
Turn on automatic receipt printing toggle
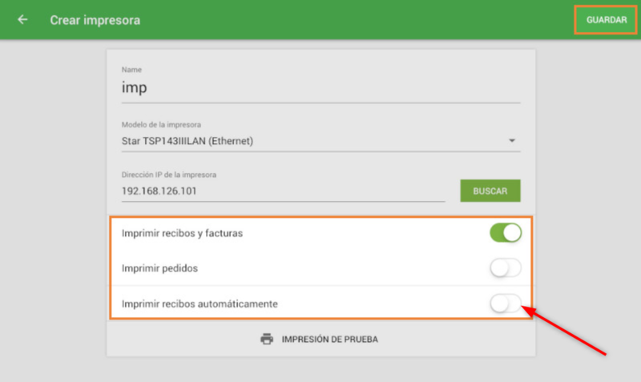tap(506, 304)
